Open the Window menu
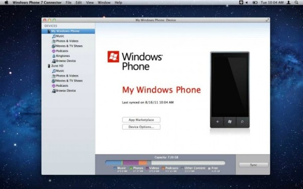303x189 pixels. pyautogui.click(x=104, y=2)
